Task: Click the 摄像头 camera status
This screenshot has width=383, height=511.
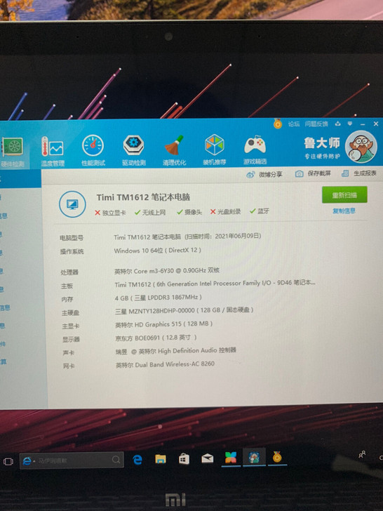Action: [189, 212]
